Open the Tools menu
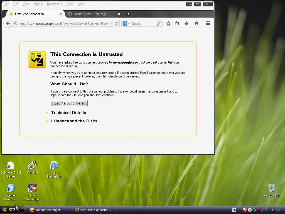 [70, 4]
